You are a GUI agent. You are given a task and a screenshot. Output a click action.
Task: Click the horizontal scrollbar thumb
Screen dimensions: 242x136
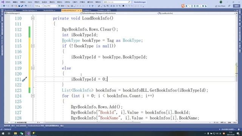pos(93,122)
